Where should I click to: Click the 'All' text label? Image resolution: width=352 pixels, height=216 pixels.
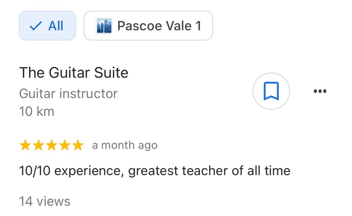tap(55, 26)
